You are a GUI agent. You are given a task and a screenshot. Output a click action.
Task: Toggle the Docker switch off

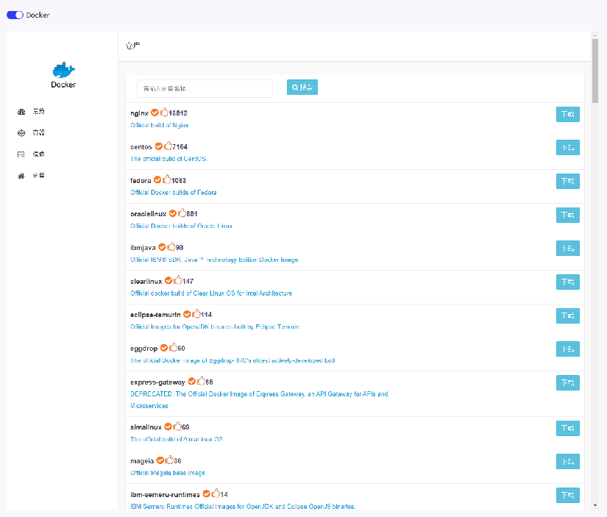point(15,15)
